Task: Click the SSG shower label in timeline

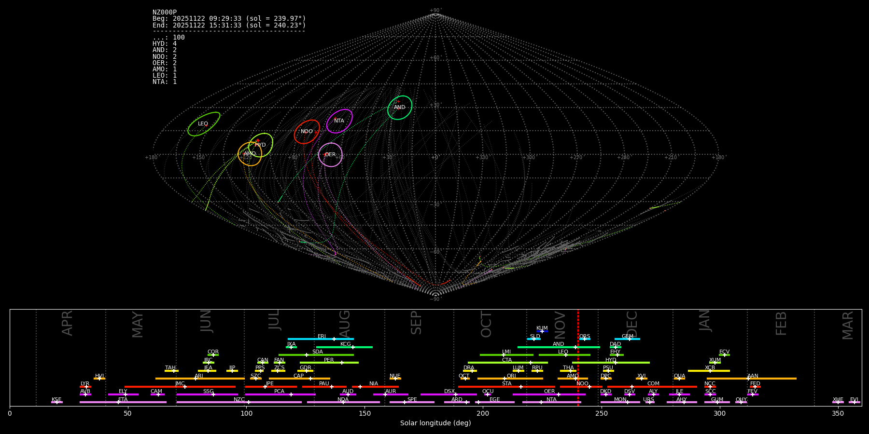Action: click(209, 391)
